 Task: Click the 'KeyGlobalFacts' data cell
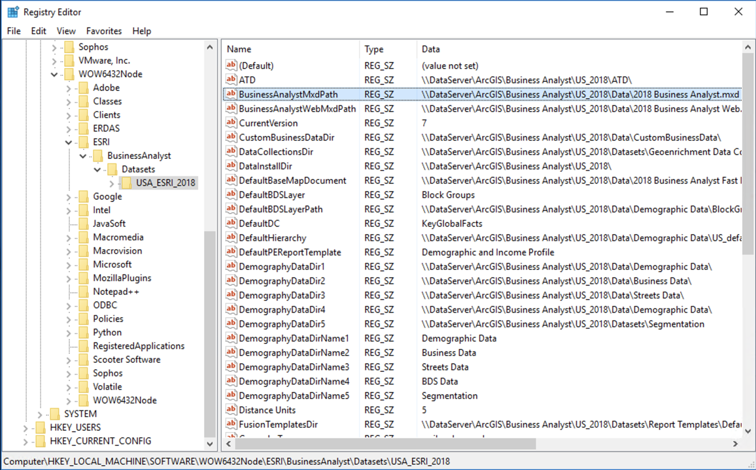(x=452, y=223)
